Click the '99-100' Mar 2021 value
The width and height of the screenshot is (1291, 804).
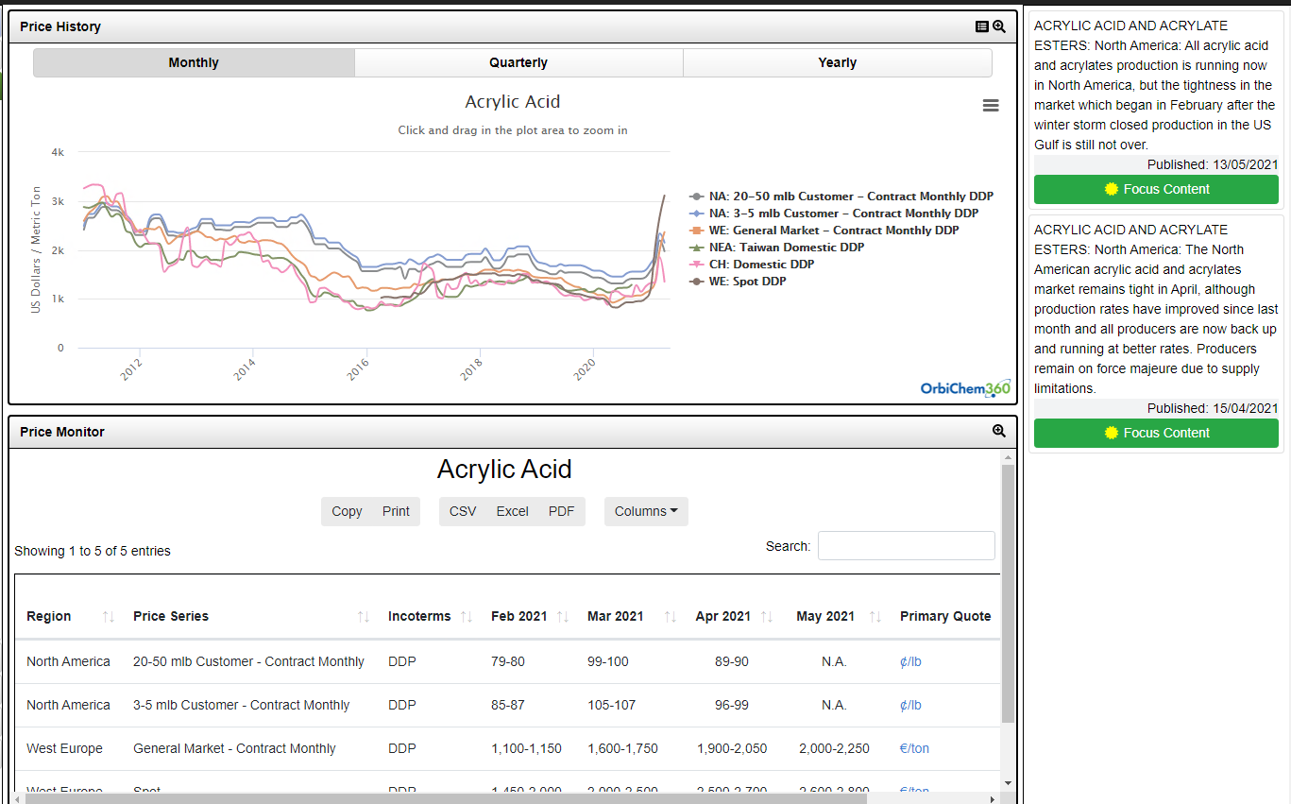point(607,661)
